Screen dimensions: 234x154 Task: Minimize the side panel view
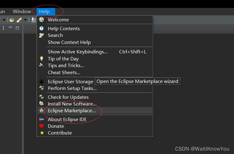10,27
